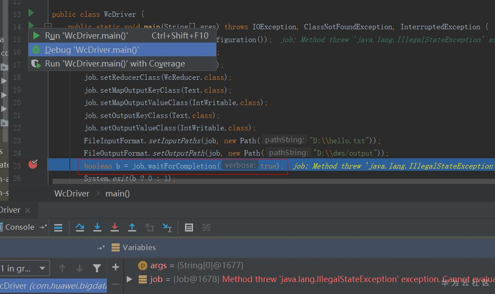Click the restore layout arrow beside Variables
Image resolution: width=495 pixels, height=294 pixels.
tap(101, 248)
